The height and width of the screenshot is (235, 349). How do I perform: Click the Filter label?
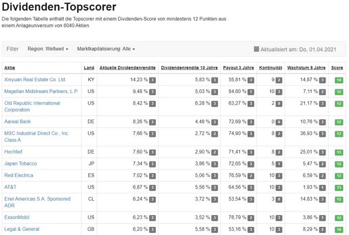coord(12,49)
